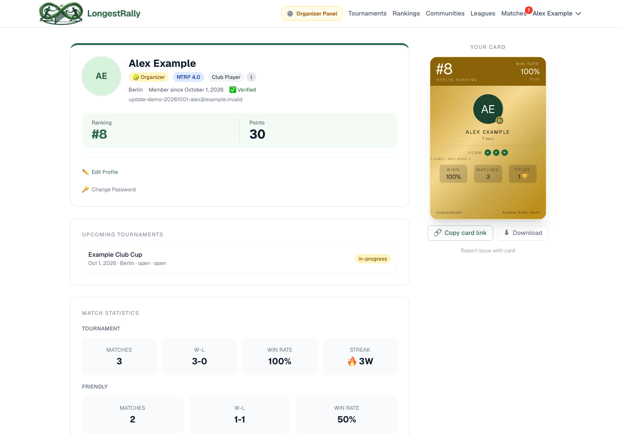Click the tournament Streak 3W tile
The height and width of the screenshot is (436, 621).
coord(360,357)
